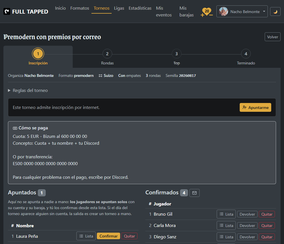Click the Jugador column header
The width and height of the screenshot is (284, 244).
pos(162,204)
